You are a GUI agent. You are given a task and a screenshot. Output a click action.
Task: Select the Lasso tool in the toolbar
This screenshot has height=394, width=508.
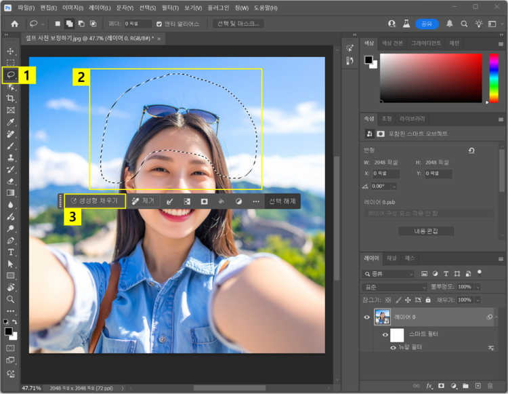coord(10,75)
